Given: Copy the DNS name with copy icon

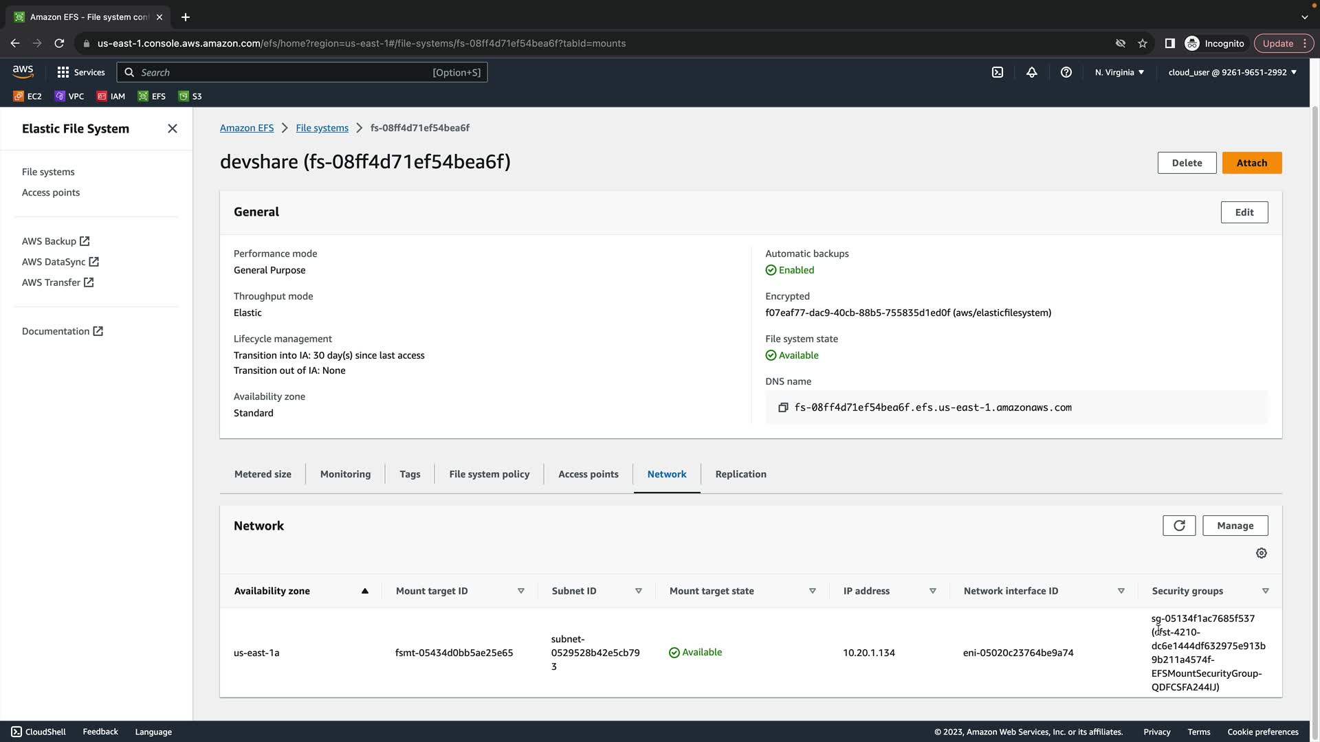Looking at the screenshot, I should (x=783, y=407).
